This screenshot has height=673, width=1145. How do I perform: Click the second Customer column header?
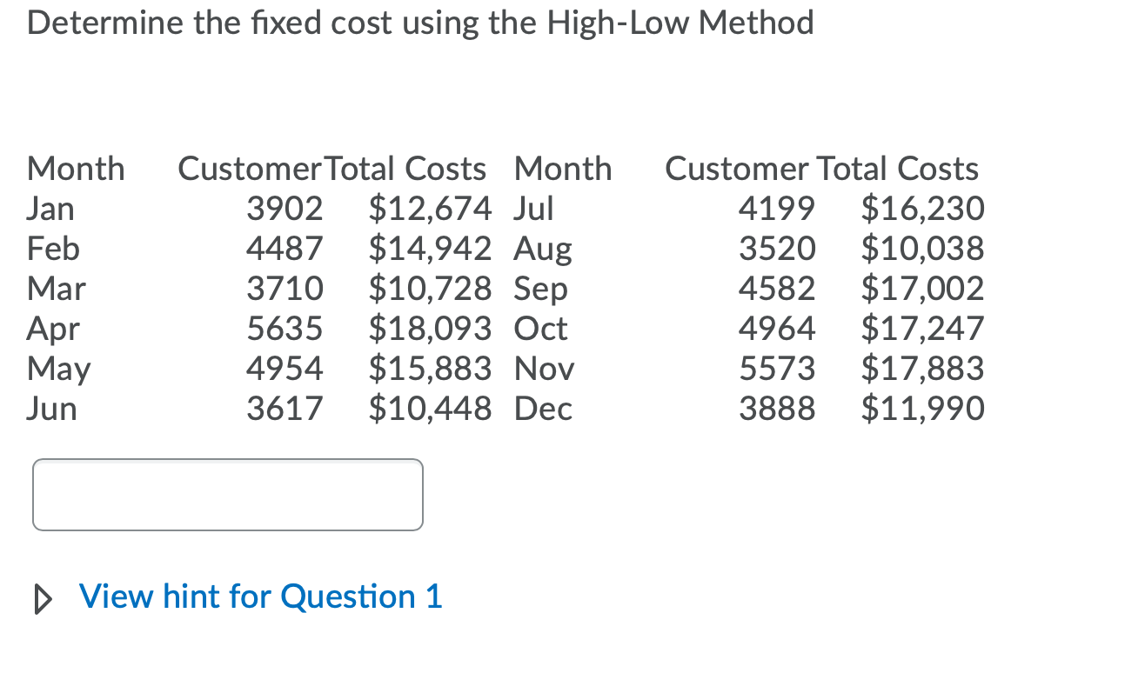pyautogui.click(x=735, y=169)
